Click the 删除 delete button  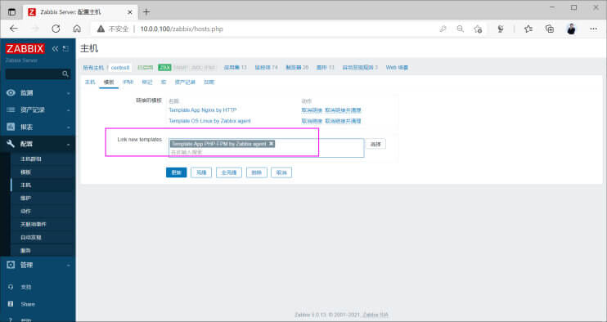coord(257,172)
